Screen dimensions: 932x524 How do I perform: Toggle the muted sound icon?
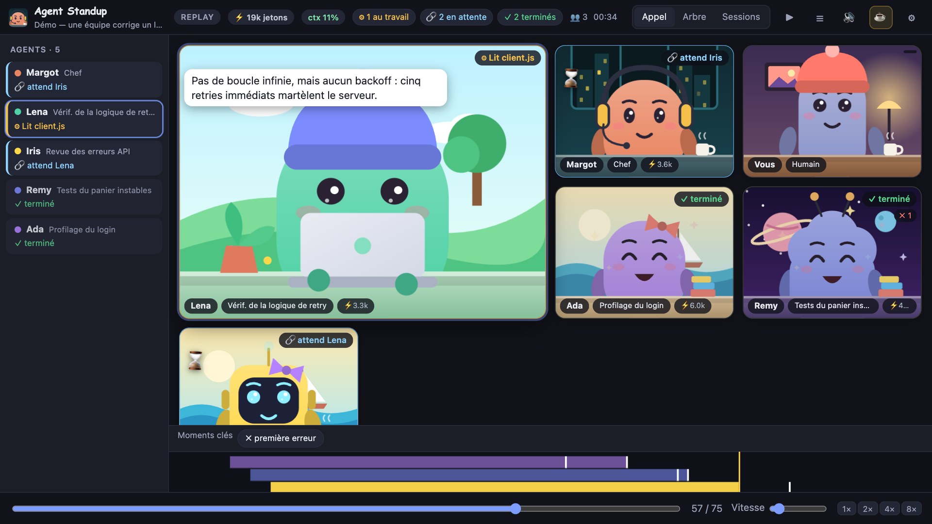pyautogui.click(x=849, y=17)
